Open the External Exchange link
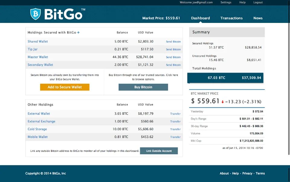The height and width of the screenshot is (182, 290). click(x=41, y=121)
